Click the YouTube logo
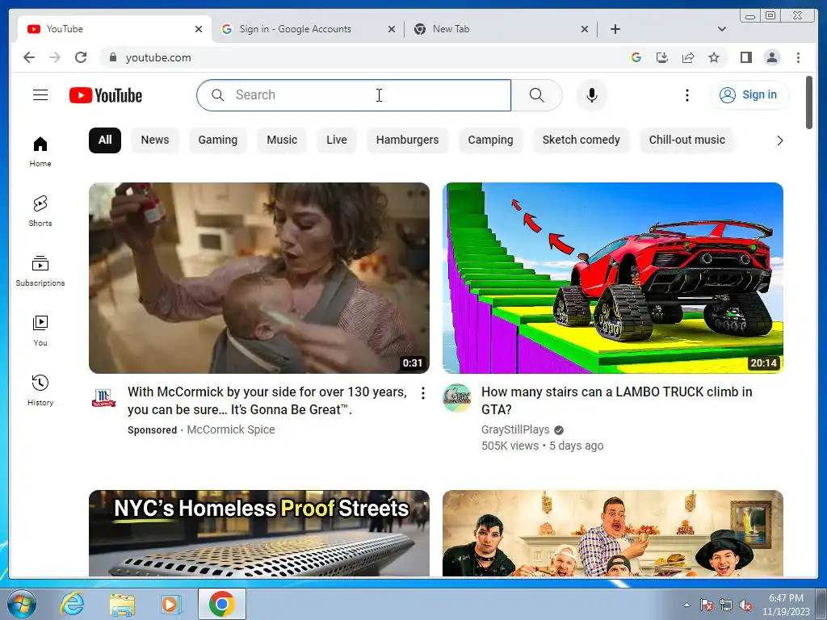Screen dimensions: 827x620 [106, 95]
